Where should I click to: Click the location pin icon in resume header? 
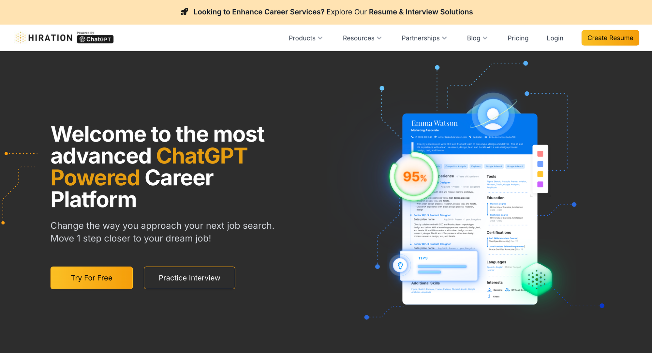click(x=470, y=137)
